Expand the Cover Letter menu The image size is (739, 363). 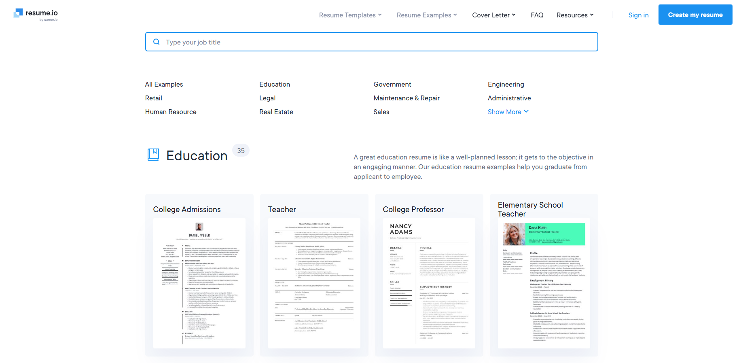(494, 15)
